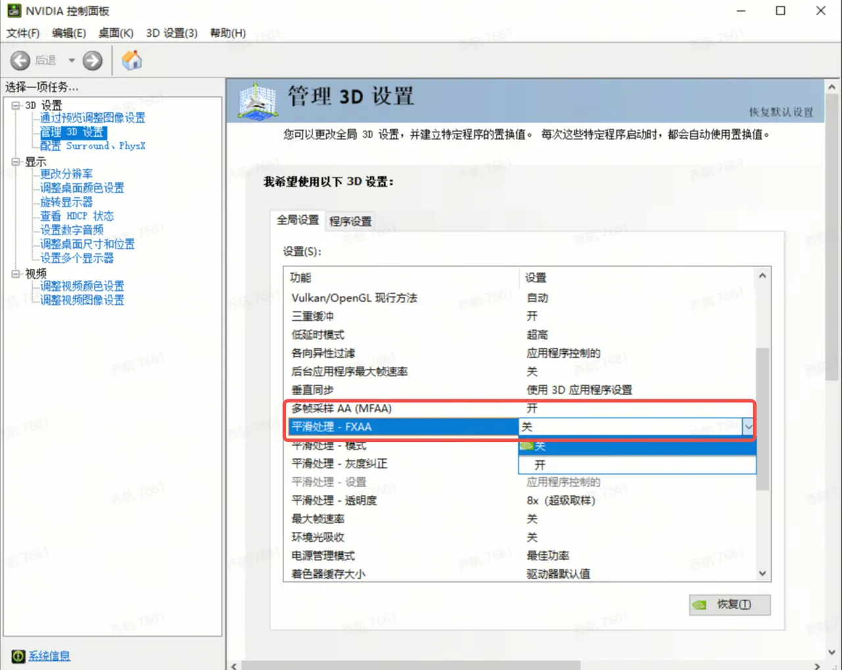842x670 pixels.
Task: Click the NVIDIA logo in title bar
Action: [13, 11]
